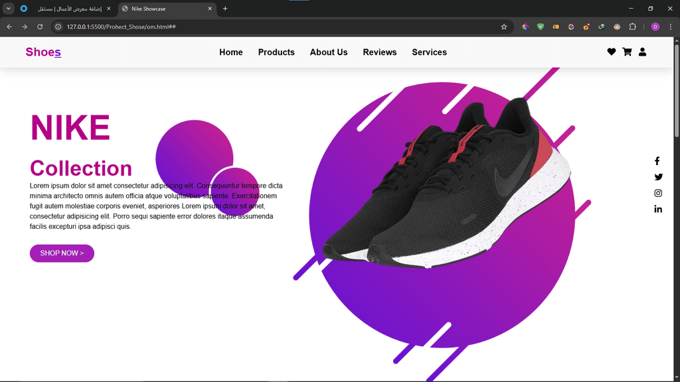Expand the tab search dropdown
Viewport: 680px width, 382px height.
[8, 9]
